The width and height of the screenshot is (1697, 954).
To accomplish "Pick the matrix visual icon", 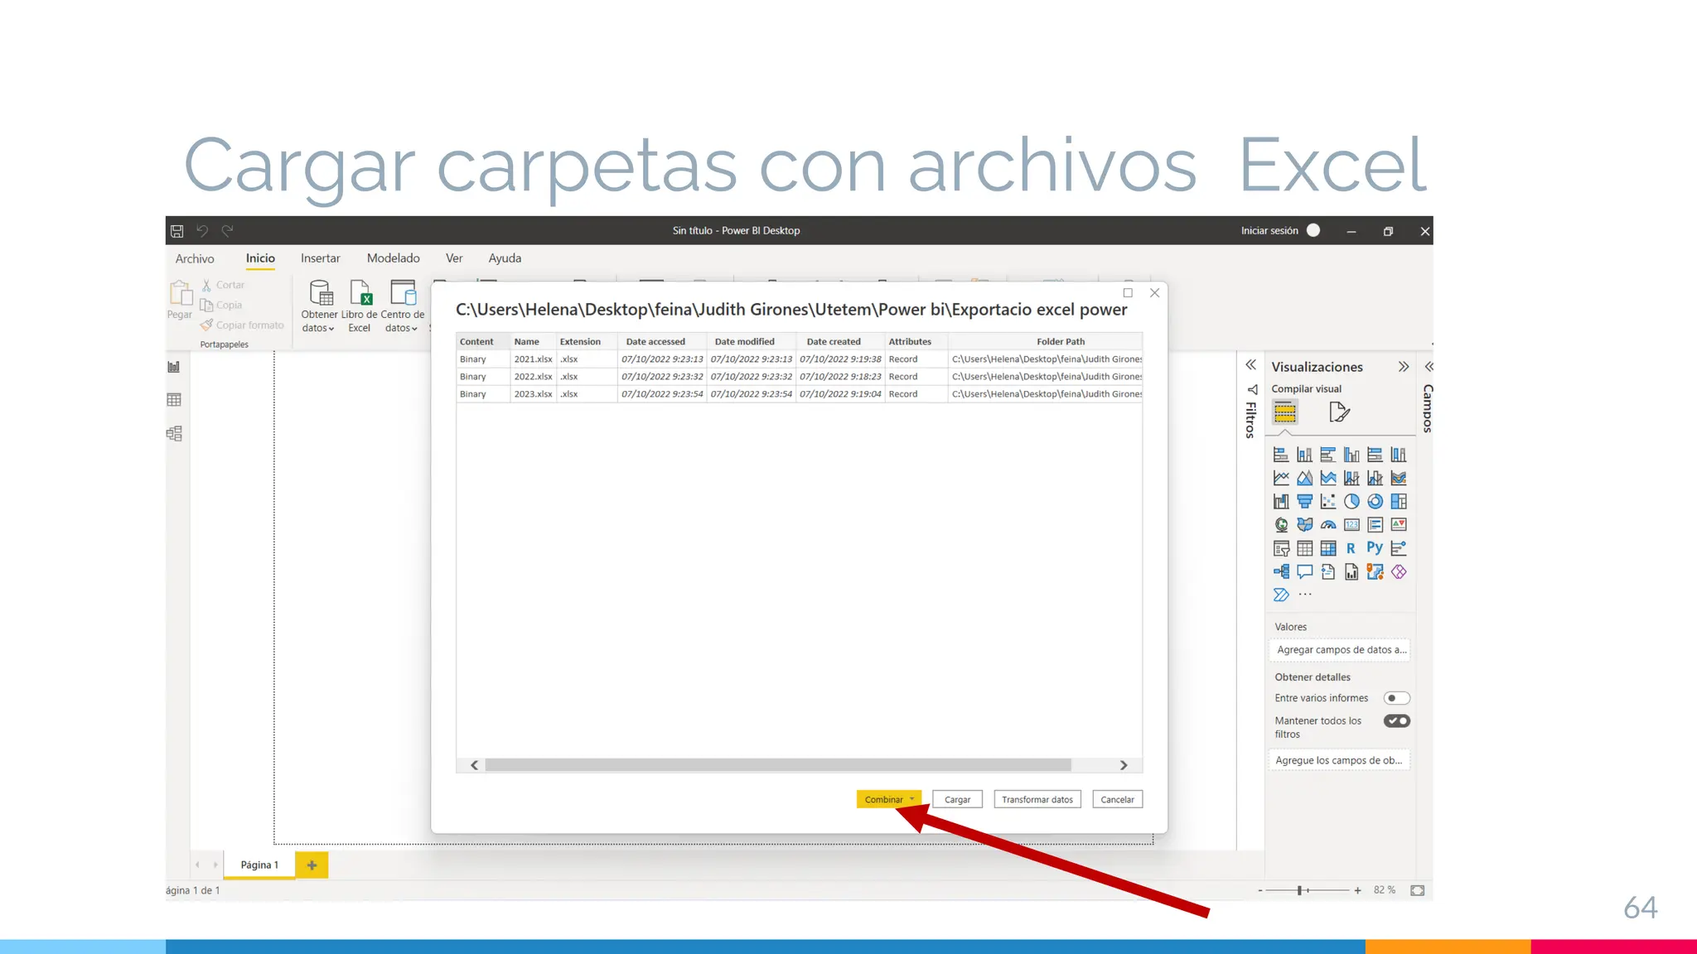I will (x=1328, y=548).
